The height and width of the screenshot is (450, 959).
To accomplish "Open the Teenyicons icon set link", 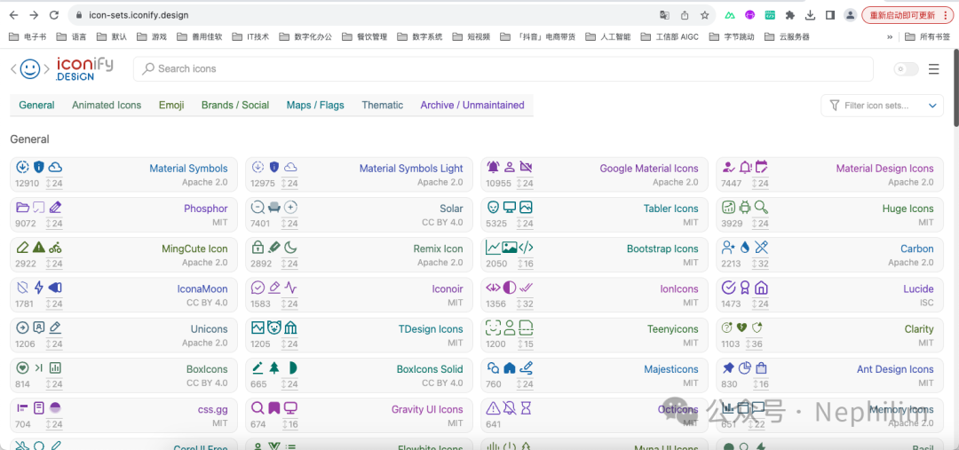I will click(673, 329).
